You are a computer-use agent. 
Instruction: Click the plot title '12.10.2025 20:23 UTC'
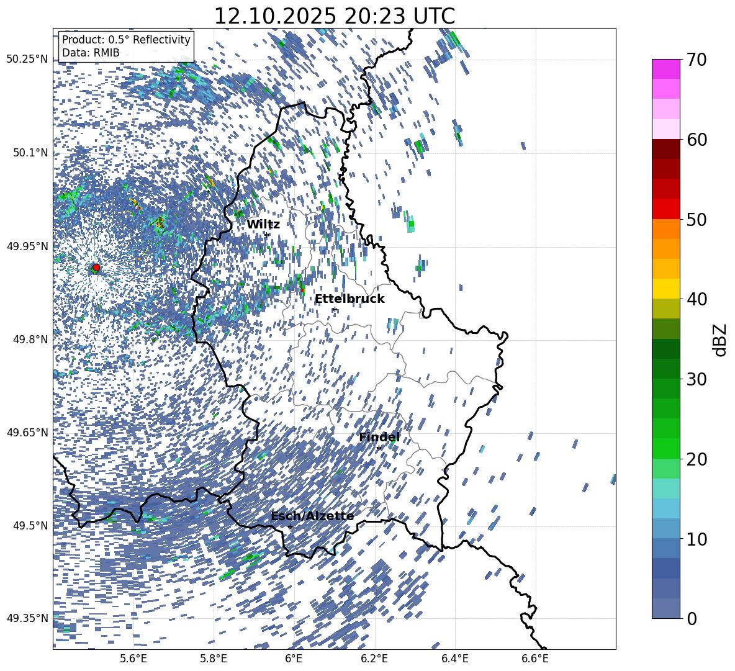click(x=335, y=16)
